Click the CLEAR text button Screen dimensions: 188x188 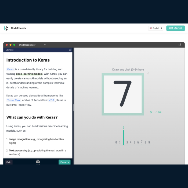tap(158, 112)
